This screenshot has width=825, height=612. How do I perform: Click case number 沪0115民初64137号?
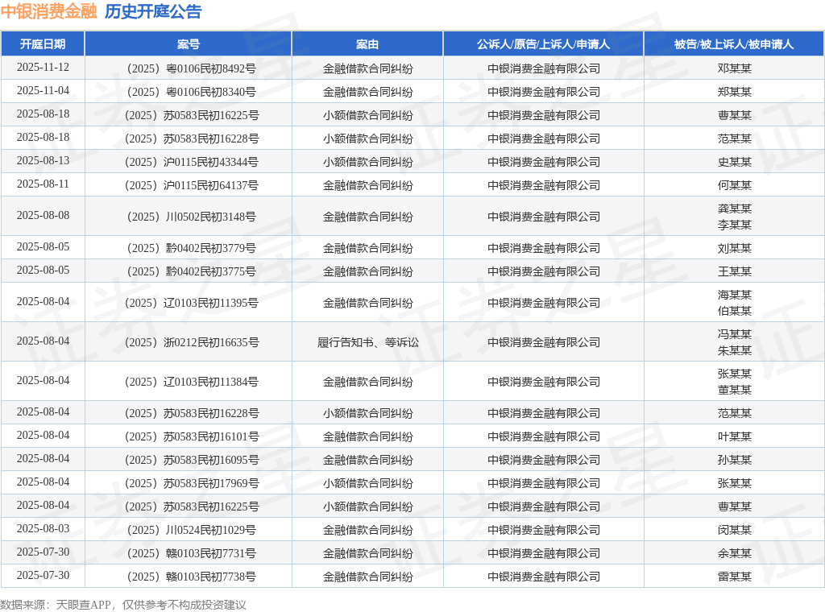point(192,185)
